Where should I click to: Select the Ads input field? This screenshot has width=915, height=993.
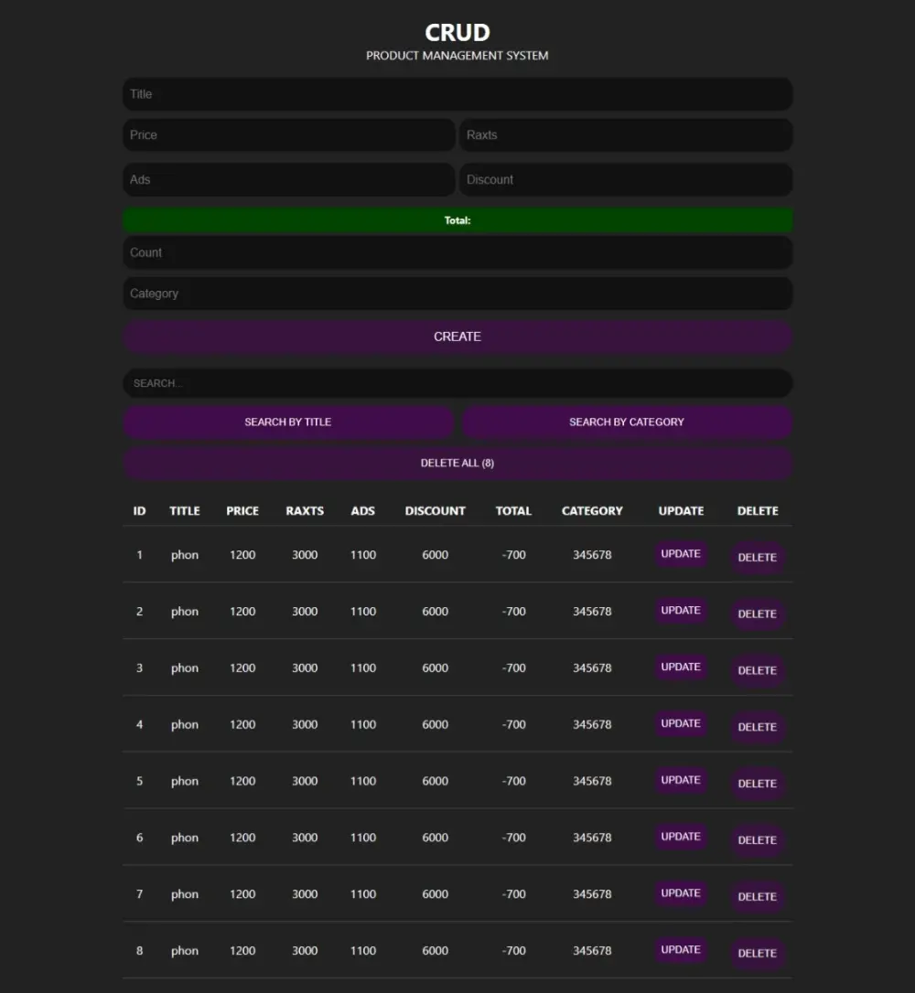[x=288, y=179]
